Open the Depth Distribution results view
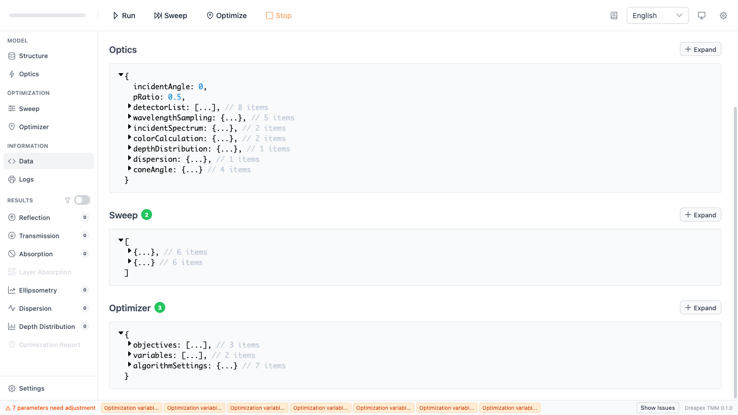This screenshot has height=415, width=738. click(x=46, y=326)
